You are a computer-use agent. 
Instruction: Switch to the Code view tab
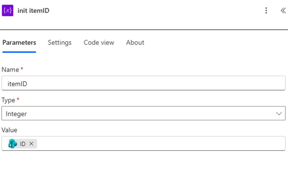(x=99, y=42)
